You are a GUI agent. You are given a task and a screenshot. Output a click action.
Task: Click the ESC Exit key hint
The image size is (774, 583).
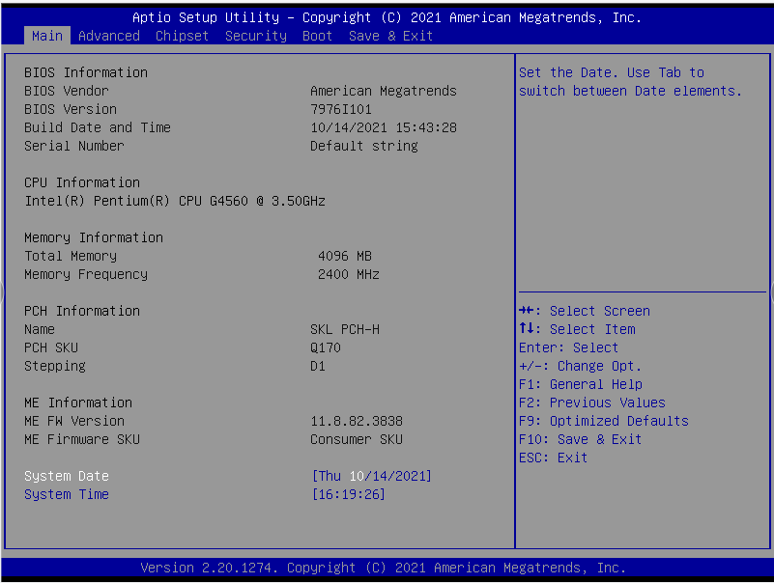point(553,458)
